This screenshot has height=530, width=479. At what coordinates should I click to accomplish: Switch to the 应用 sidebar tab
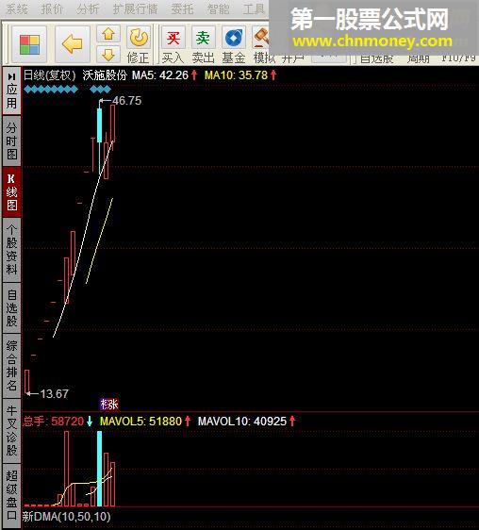click(x=12, y=91)
